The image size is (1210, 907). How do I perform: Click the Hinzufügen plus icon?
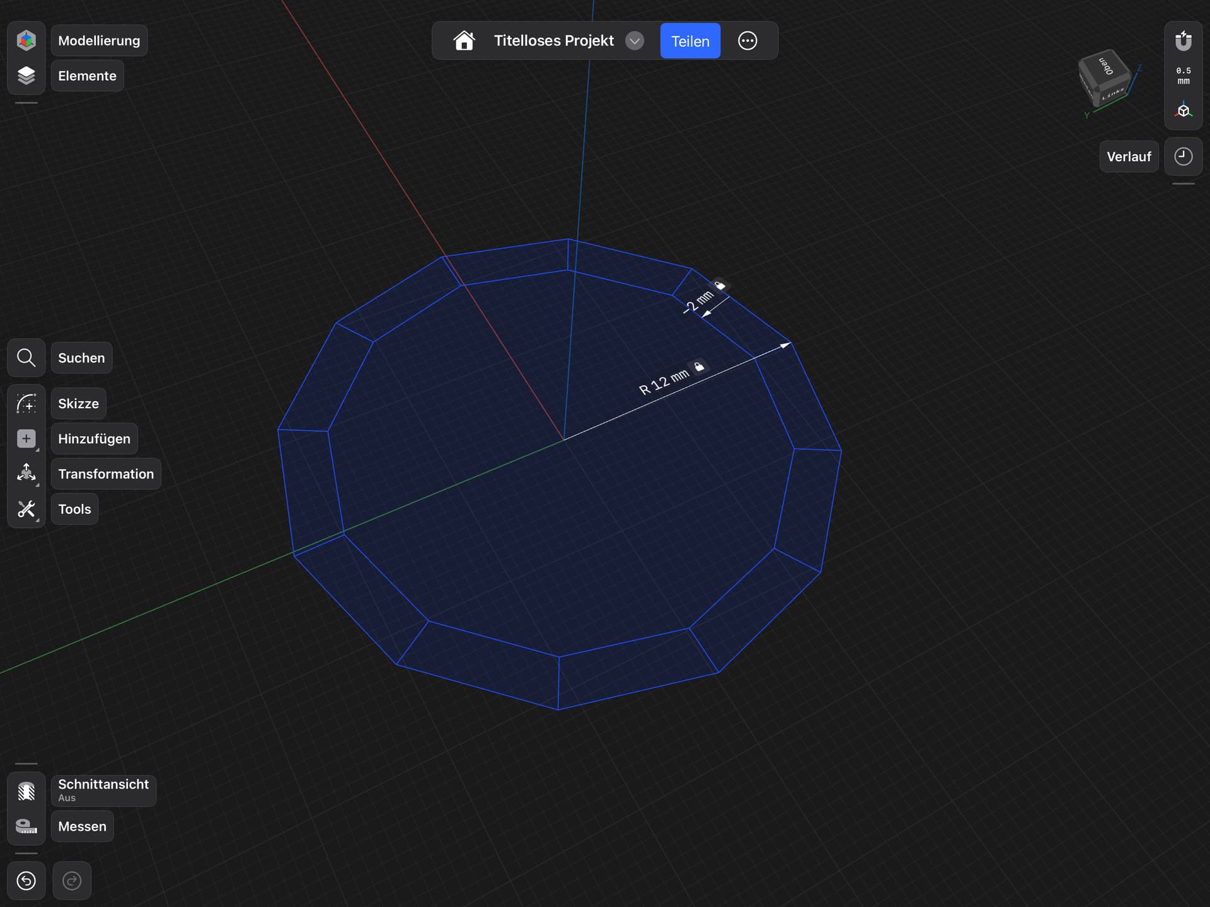pos(26,439)
